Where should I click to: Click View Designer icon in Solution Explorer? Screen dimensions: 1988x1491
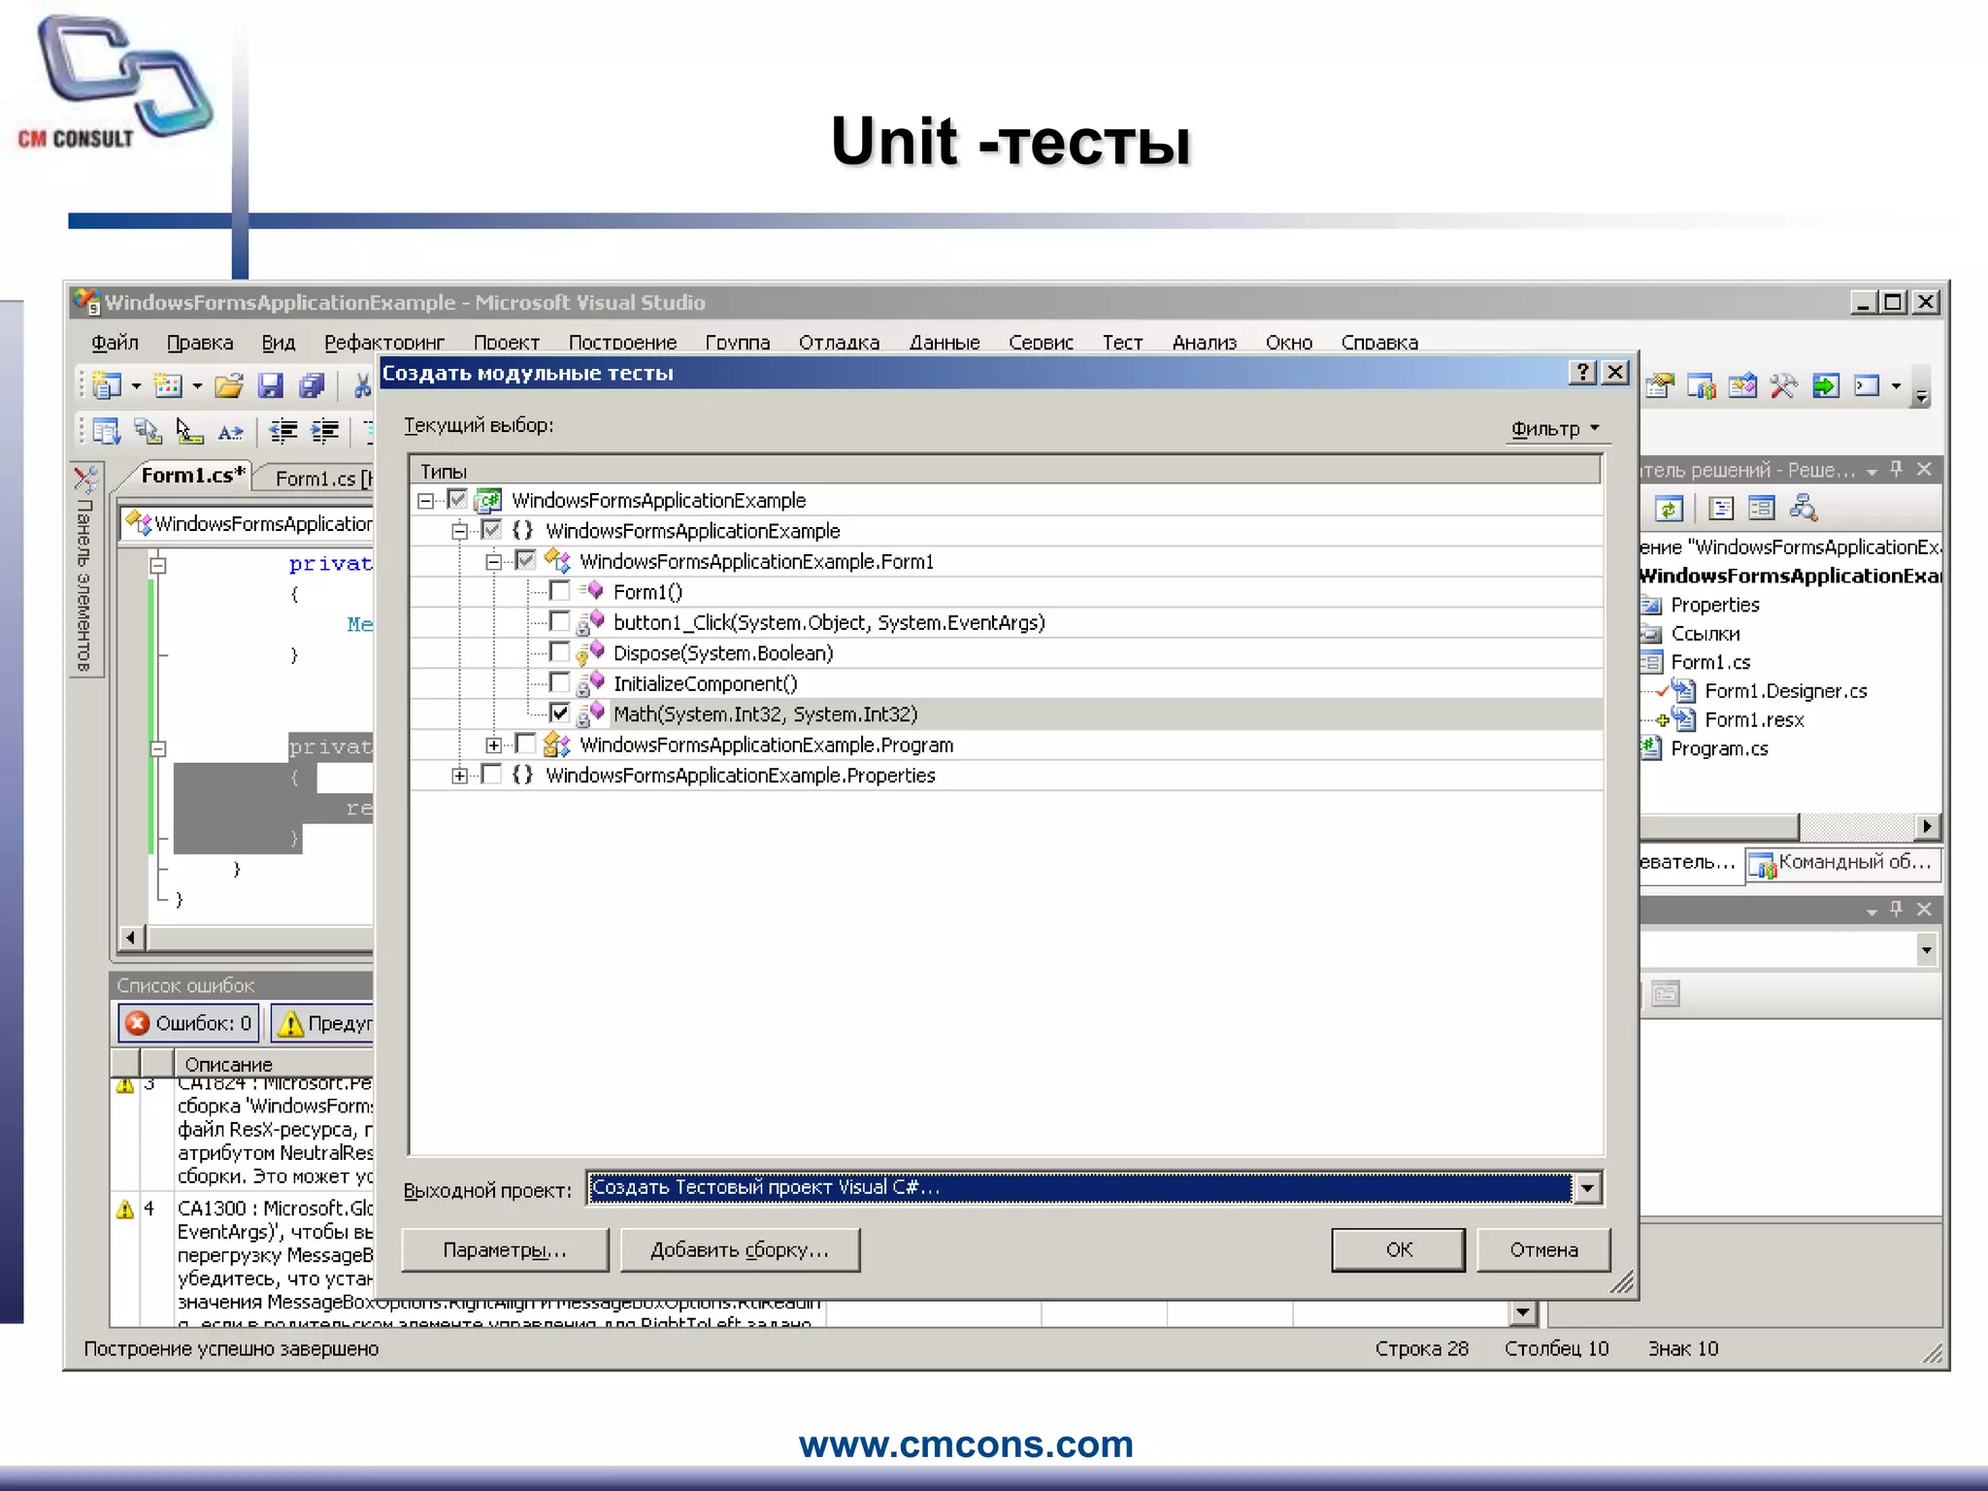[1761, 508]
